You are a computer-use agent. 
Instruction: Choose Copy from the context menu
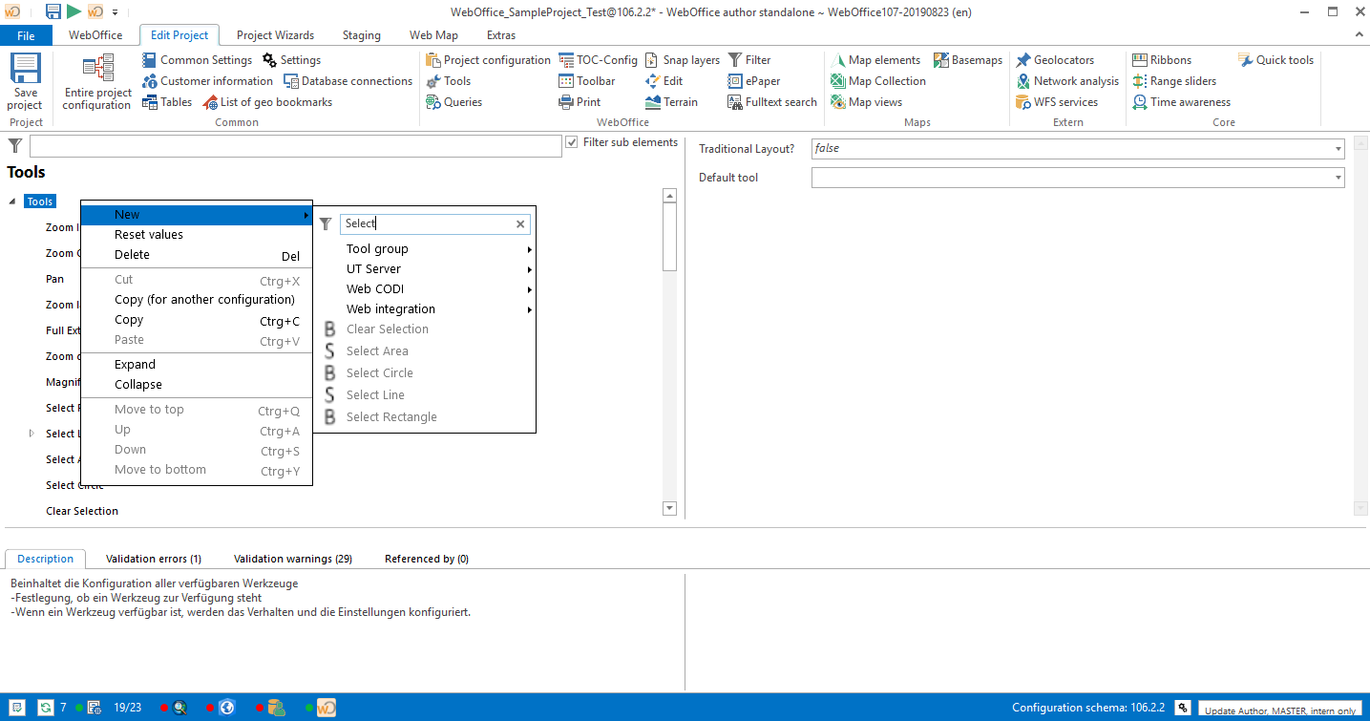(129, 319)
